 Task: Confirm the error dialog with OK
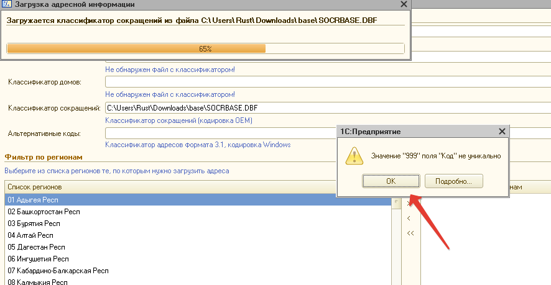coord(391,181)
